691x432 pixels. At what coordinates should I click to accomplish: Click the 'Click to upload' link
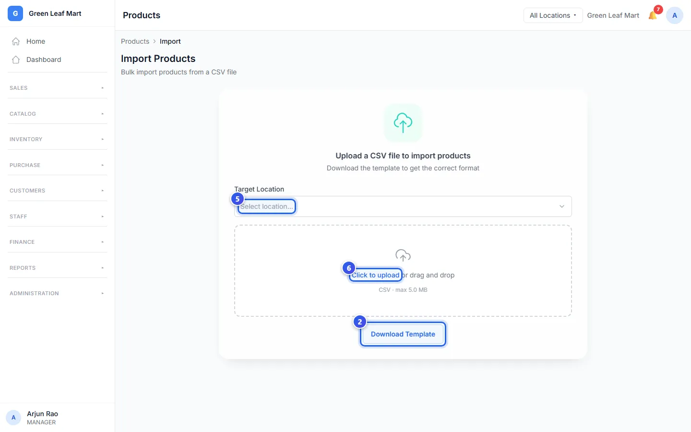375,275
